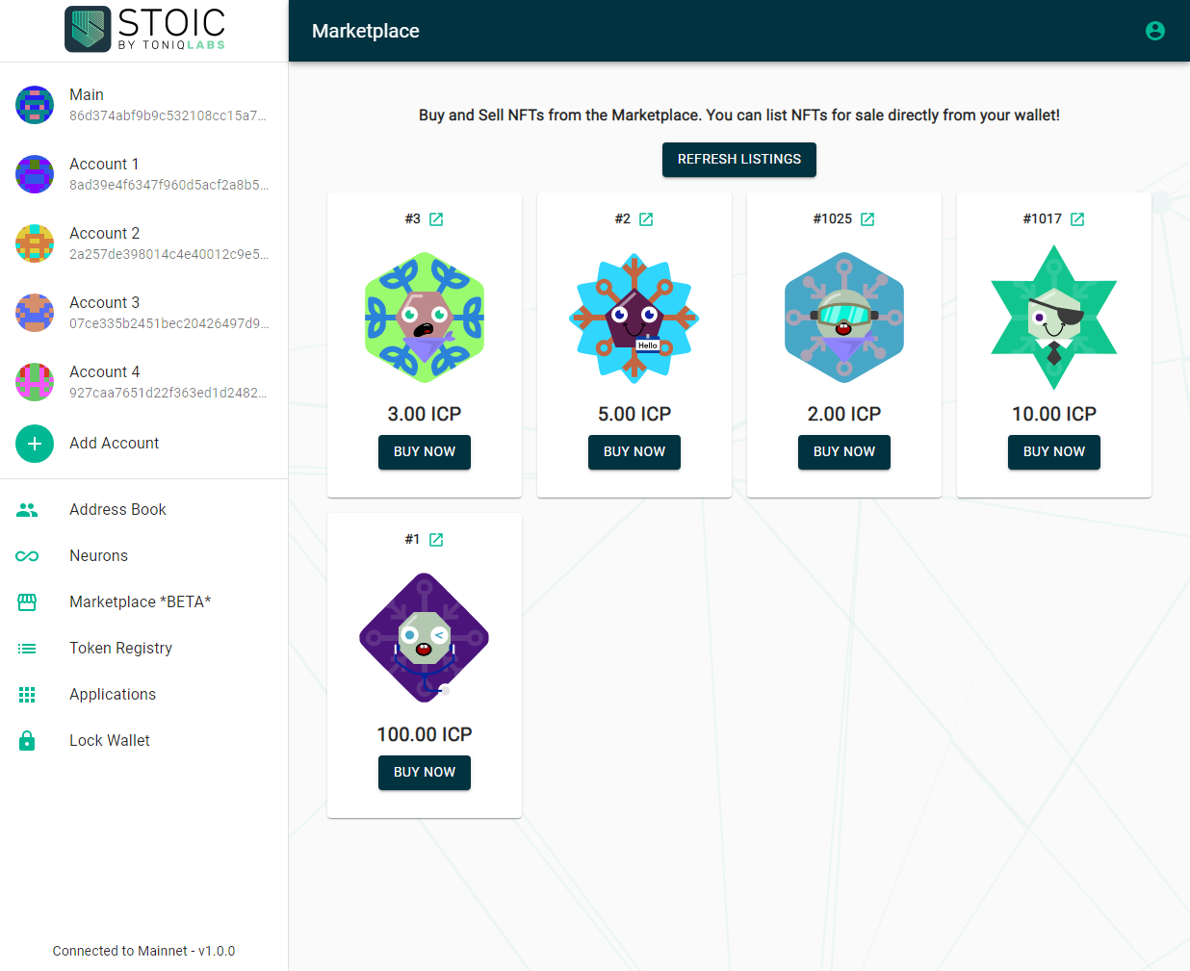This screenshot has width=1190, height=971.
Task: Click the Applications grid icon
Action: click(x=27, y=695)
